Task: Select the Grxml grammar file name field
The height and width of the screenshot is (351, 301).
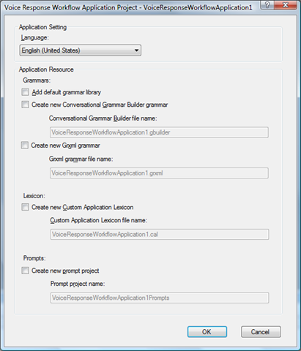Action: click(x=159, y=173)
